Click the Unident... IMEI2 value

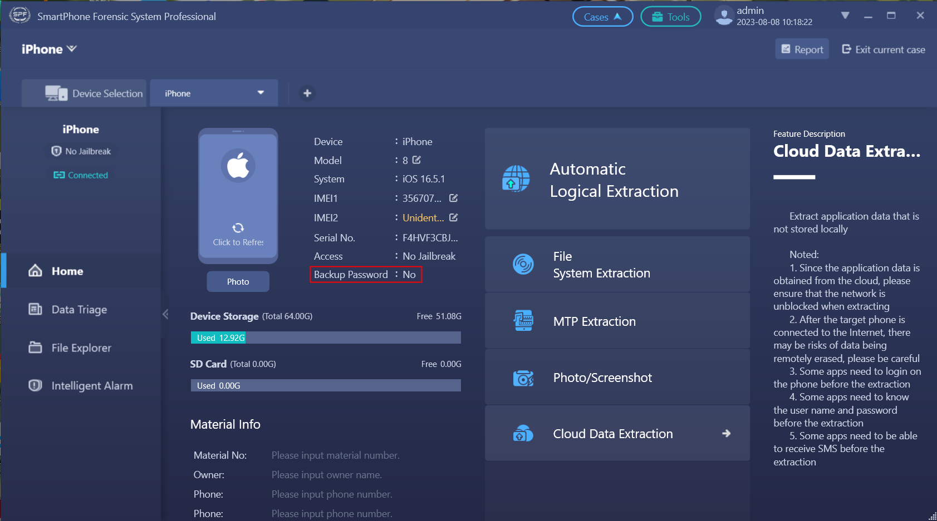pyautogui.click(x=423, y=218)
